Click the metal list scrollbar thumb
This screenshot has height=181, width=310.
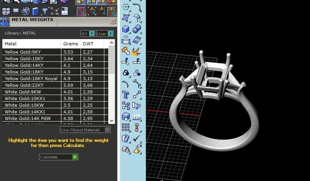[111, 60]
